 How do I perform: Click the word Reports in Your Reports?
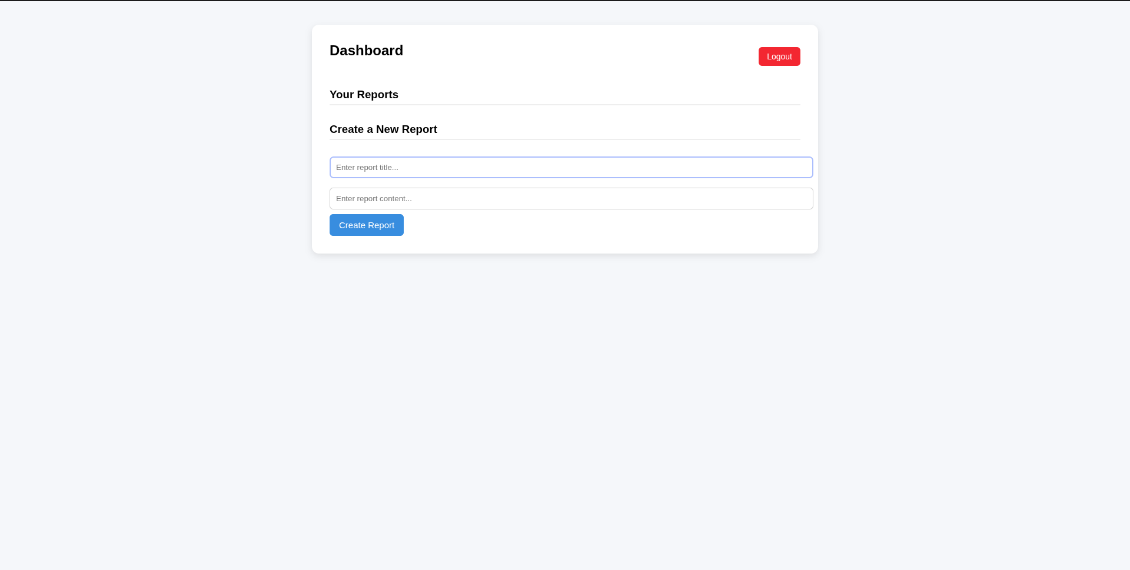pyautogui.click(x=377, y=95)
